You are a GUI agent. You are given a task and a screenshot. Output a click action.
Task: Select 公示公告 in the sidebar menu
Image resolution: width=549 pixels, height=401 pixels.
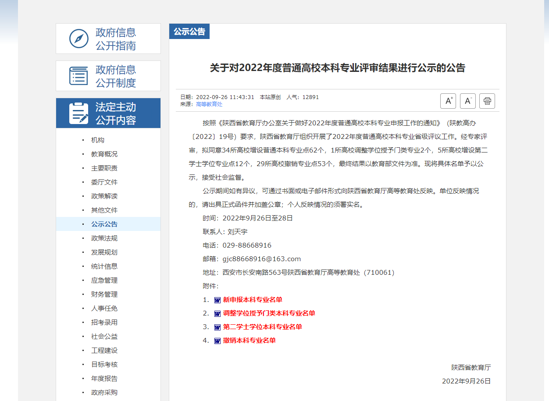(104, 224)
